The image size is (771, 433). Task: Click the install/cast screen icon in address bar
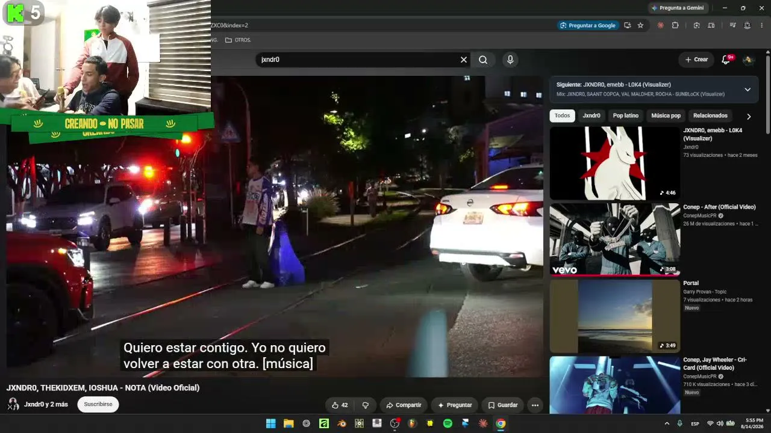[627, 25]
